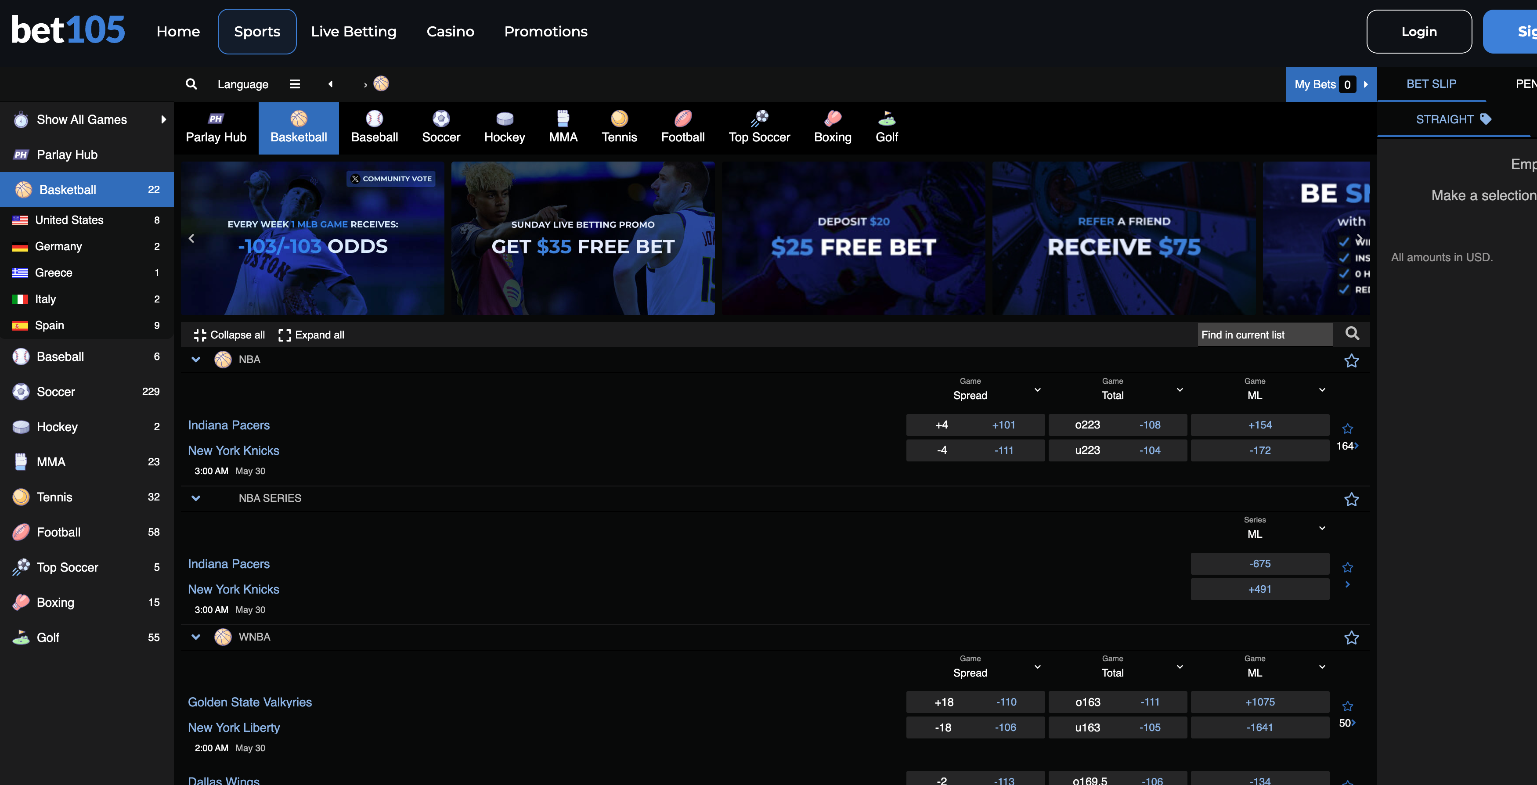Click the Baseball icon in the left sidebar

(21, 356)
